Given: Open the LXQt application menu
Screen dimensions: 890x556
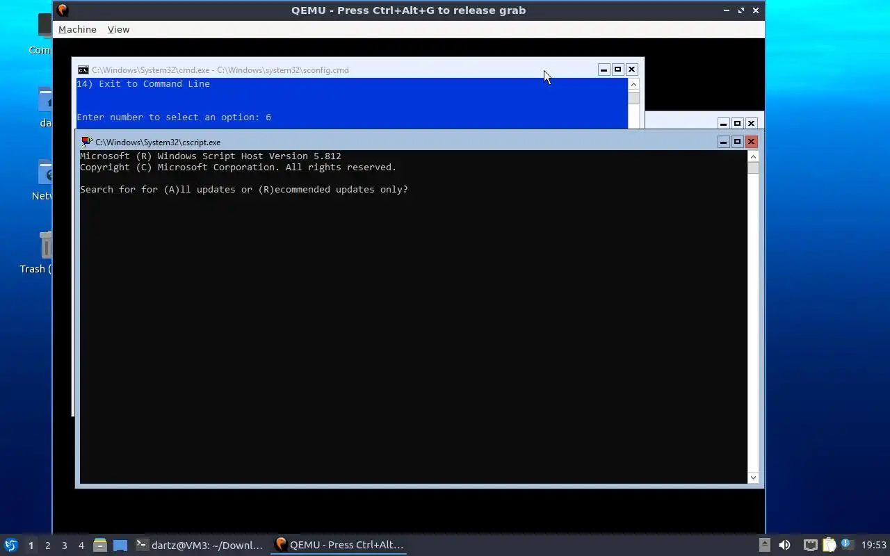Looking at the screenshot, I should pyautogui.click(x=11, y=545).
